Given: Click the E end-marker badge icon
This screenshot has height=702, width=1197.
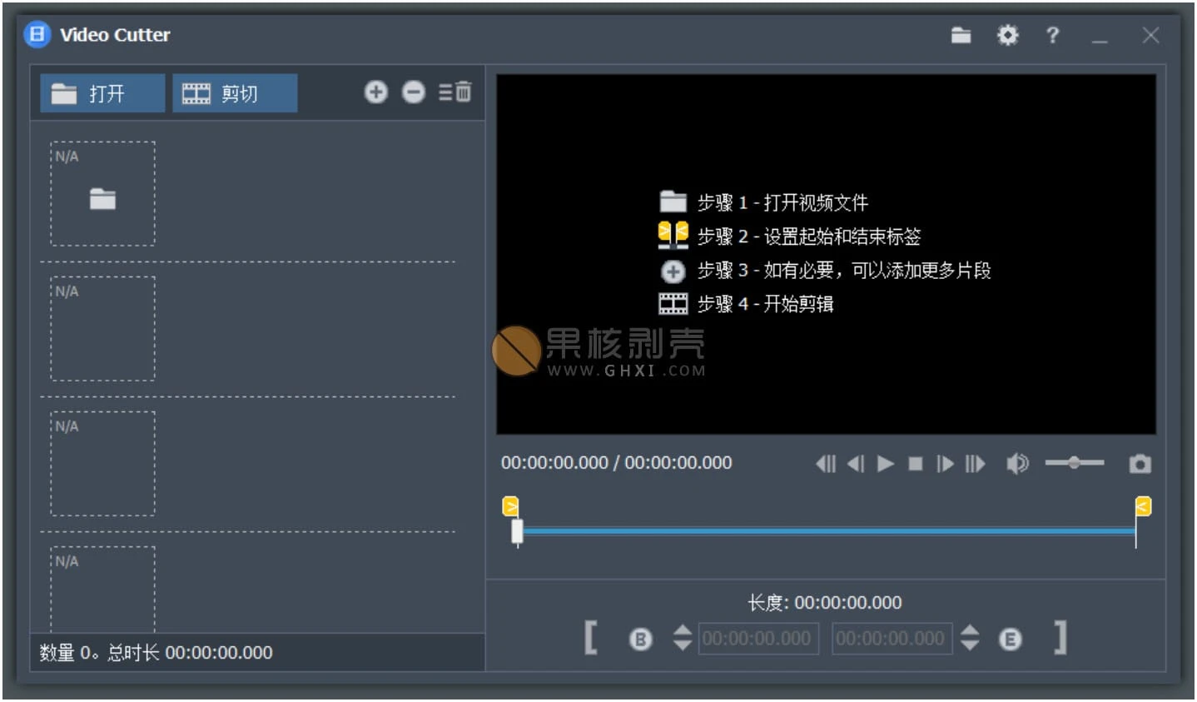Looking at the screenshot, I should click(x=1008, y=640).
